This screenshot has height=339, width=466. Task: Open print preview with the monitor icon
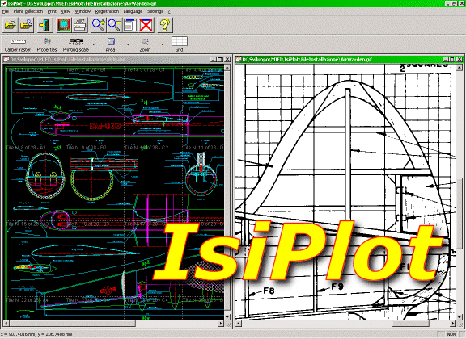click(64, 25)
